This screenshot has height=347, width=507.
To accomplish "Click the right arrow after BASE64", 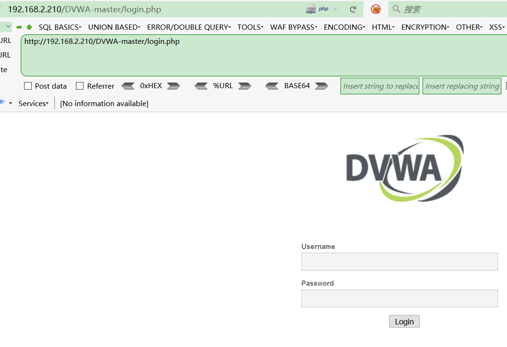I will point(322,86).
